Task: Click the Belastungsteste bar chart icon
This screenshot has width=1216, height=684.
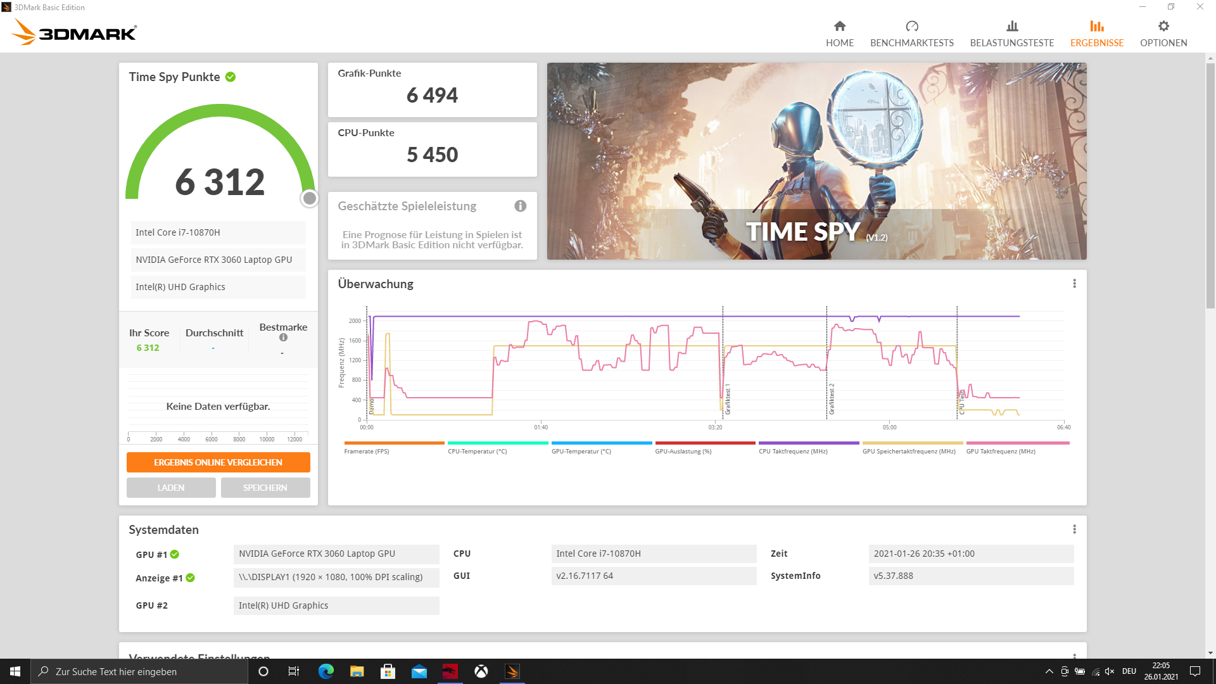Action: (1011, 26)
